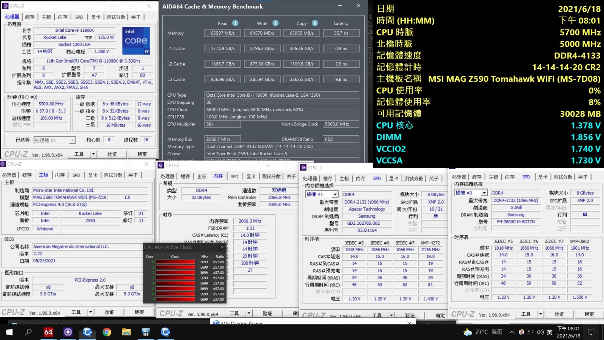Switch to 缓存 tab in top-left CPU-Z
Viewport: 604px width, 340px height.
coord(30,17)
